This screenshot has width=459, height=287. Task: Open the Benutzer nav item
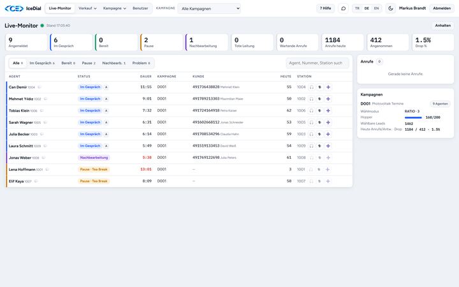[140, 8]
